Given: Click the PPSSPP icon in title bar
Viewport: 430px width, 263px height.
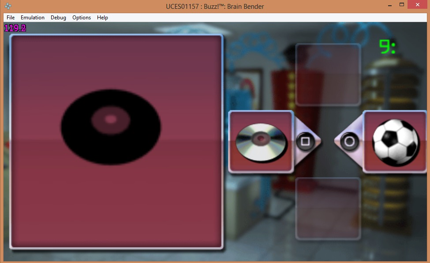Looking at the screenshot, I should tap(8, 6).
